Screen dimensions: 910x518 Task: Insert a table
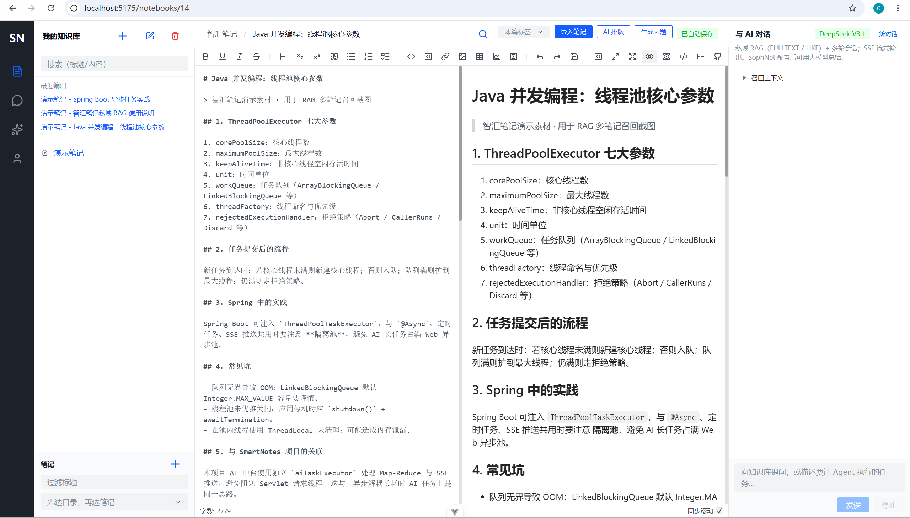pyautogui.click(x=480, y=56)
